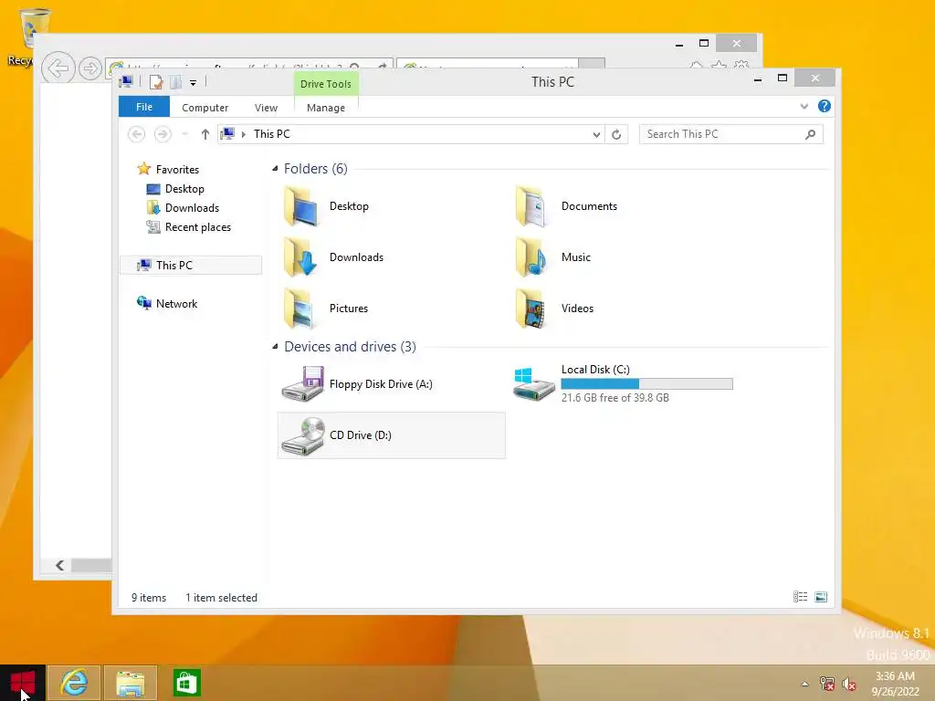Click the network icon in system tray
Image resolution: width=935 pixels, height=701 pixels.
(826, 684)
